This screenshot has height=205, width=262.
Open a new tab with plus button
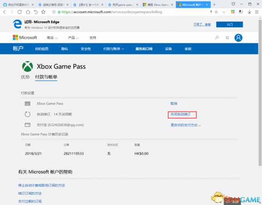pyautogui.click(x=214, y=5)
